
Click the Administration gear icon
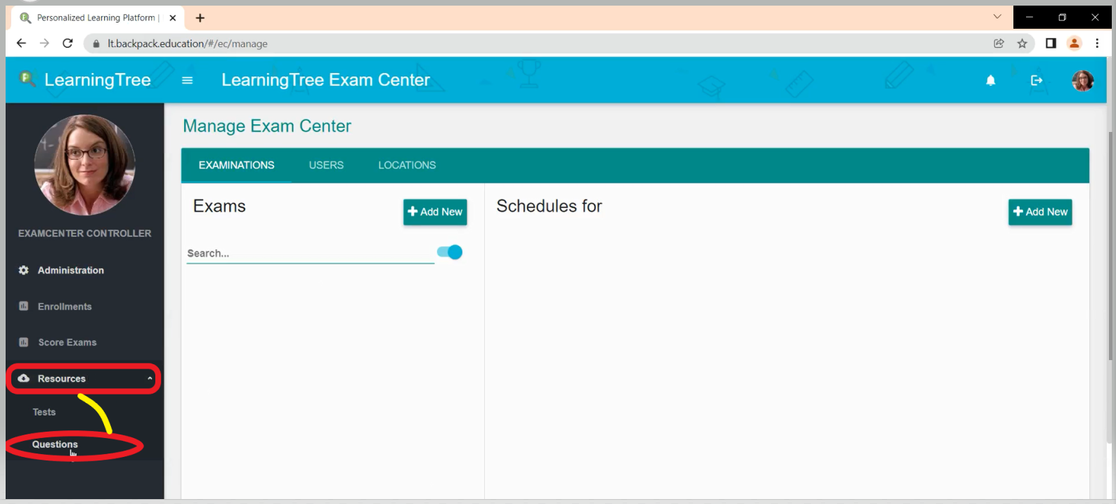(x=24, y=270)
